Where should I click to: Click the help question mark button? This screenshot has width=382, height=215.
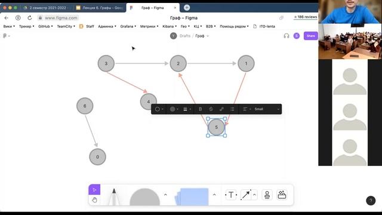click(371, 201)
